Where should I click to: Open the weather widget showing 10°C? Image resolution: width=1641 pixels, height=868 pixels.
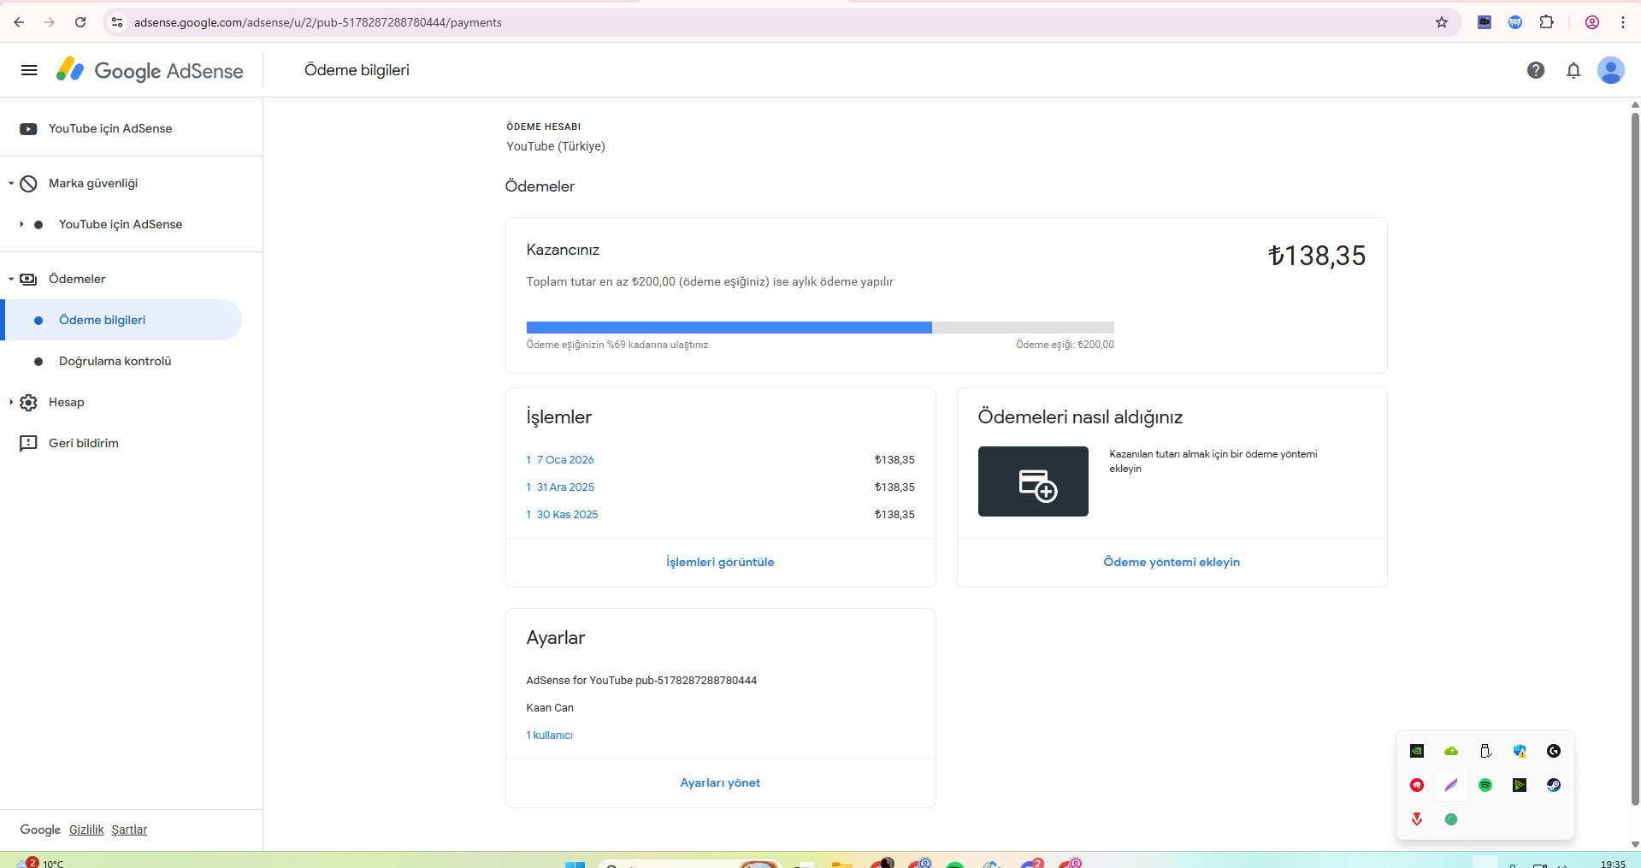pos(43,863)
